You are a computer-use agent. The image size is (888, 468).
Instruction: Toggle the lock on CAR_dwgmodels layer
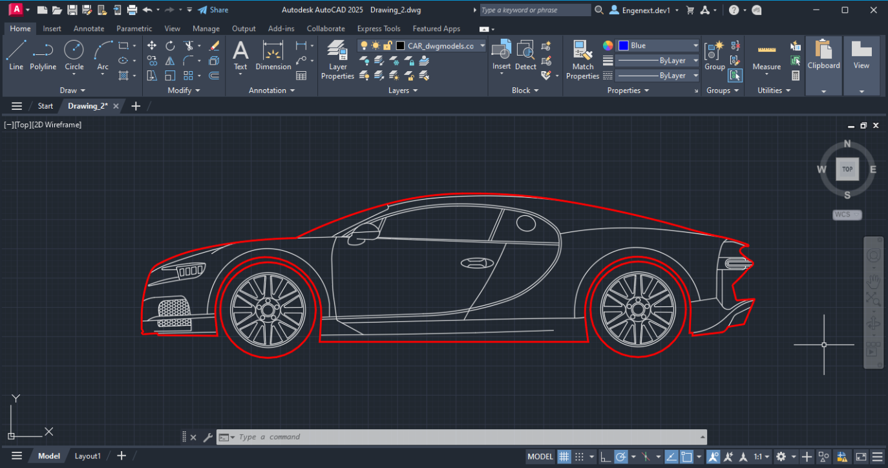click(387, 46)
